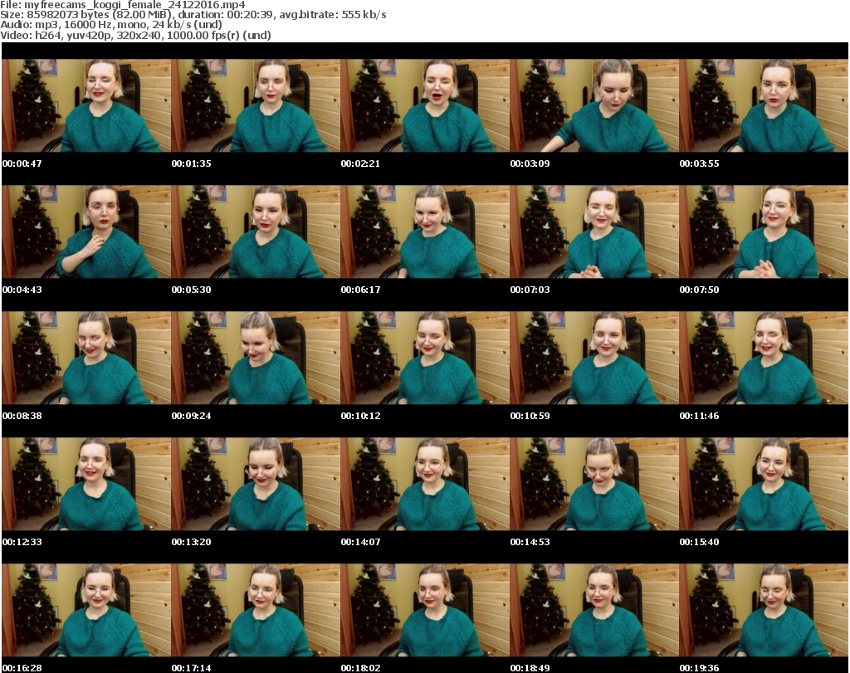Select the thumbnail timestamped 00:08:38
Image resolution: width=850 pixels, height=673 pixels.
86,358
